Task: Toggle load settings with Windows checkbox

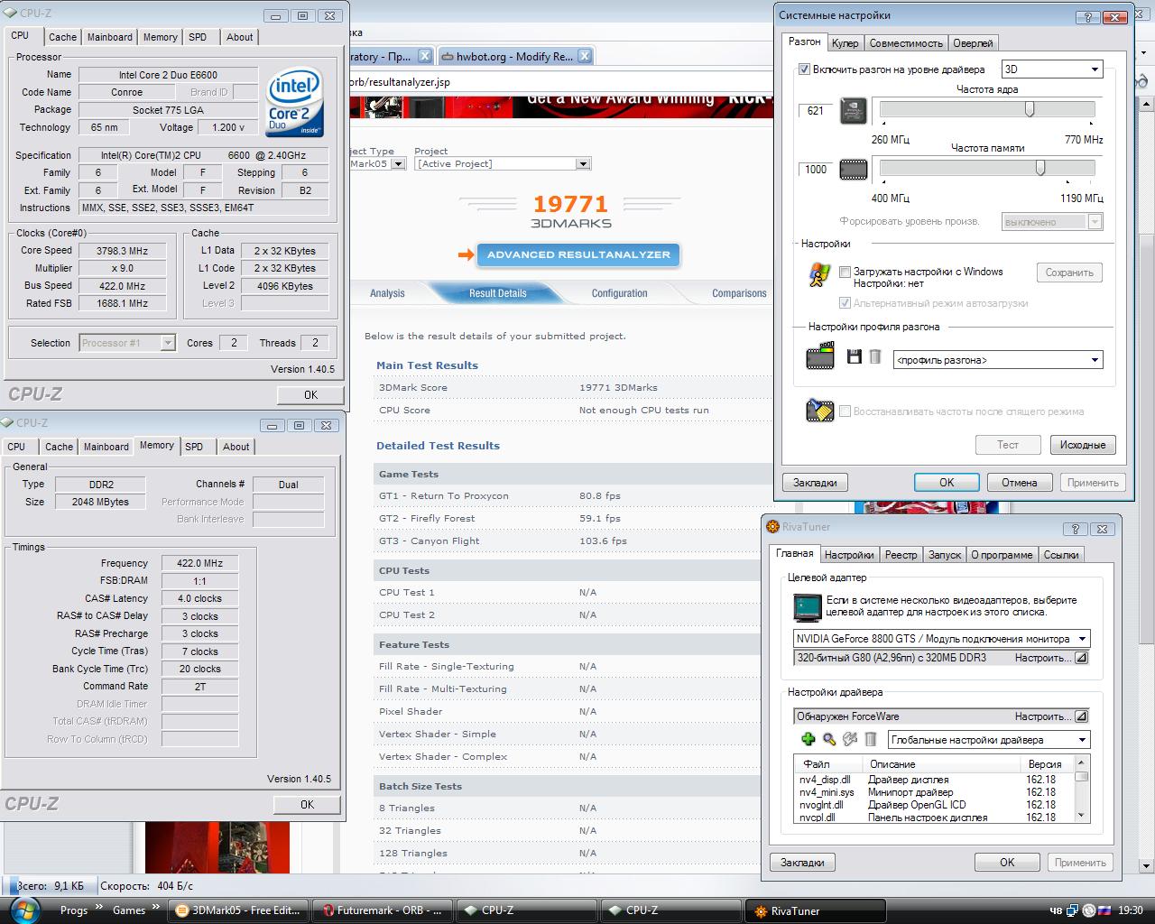Action: click(x=845, y=272)
